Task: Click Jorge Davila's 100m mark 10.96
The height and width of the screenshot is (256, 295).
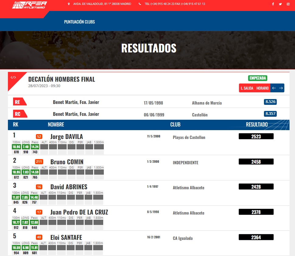Action: (x=16, y=147)
